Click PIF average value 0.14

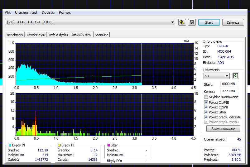pos(94,150)
